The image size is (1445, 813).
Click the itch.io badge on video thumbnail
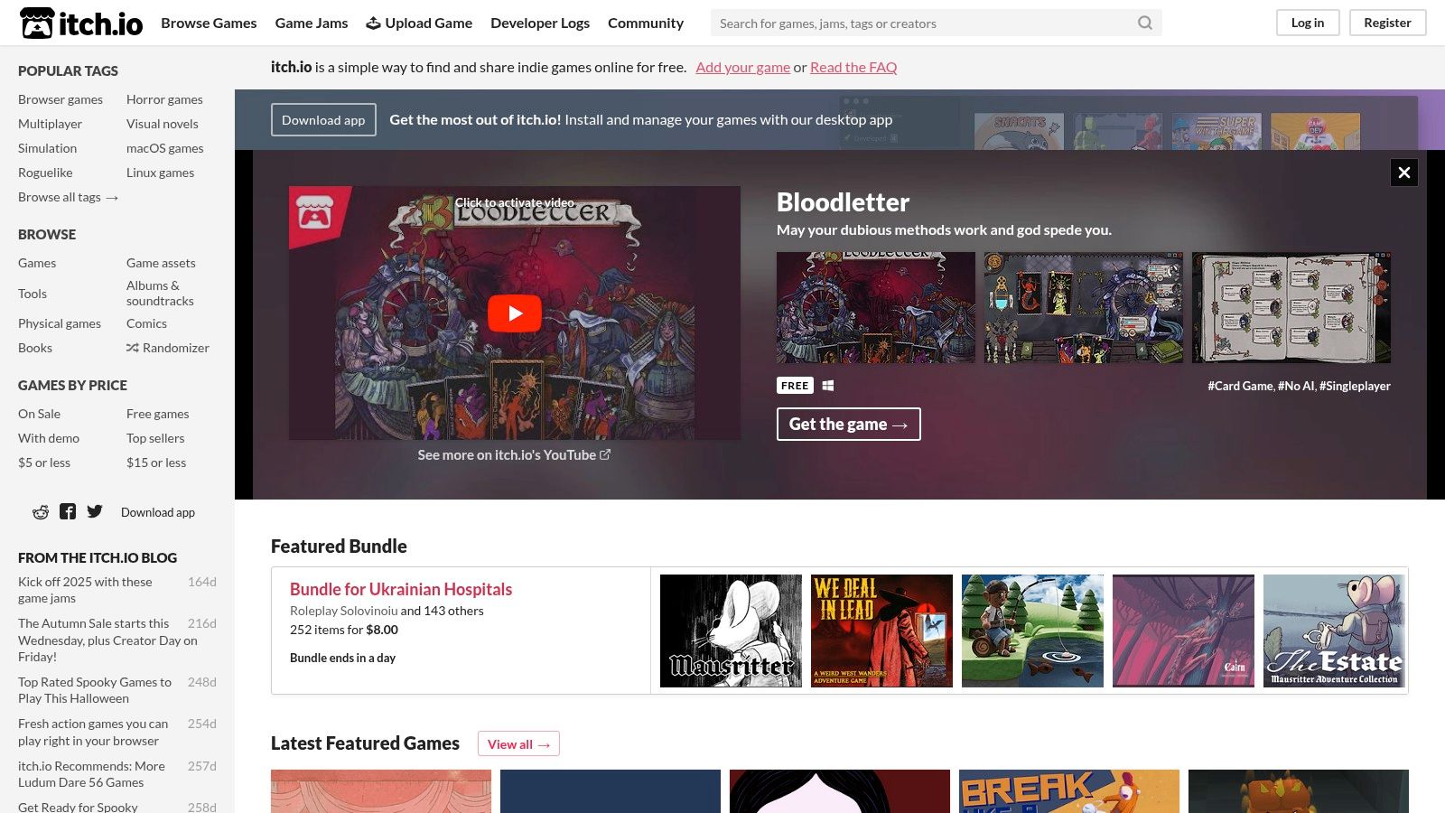[x=315, y=213]
